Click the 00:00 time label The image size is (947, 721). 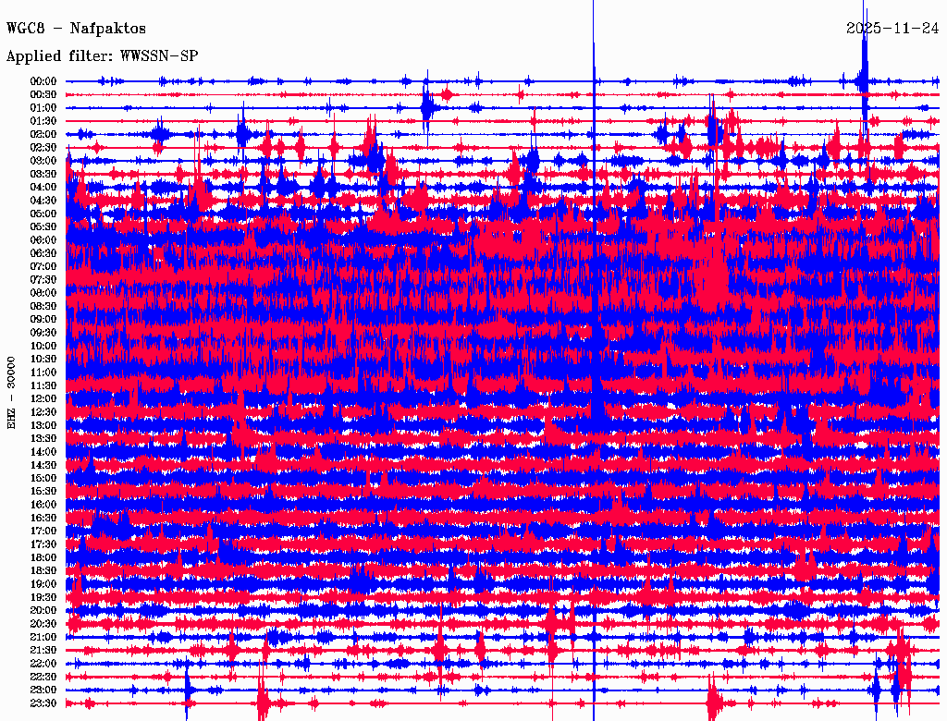point(43,81)
